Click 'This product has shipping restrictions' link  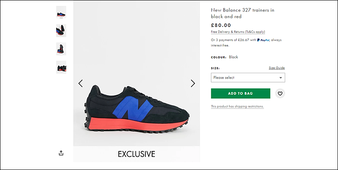(237, 107)
